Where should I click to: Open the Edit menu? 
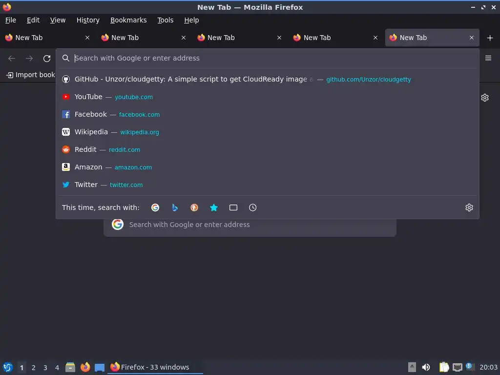(33, 20)
